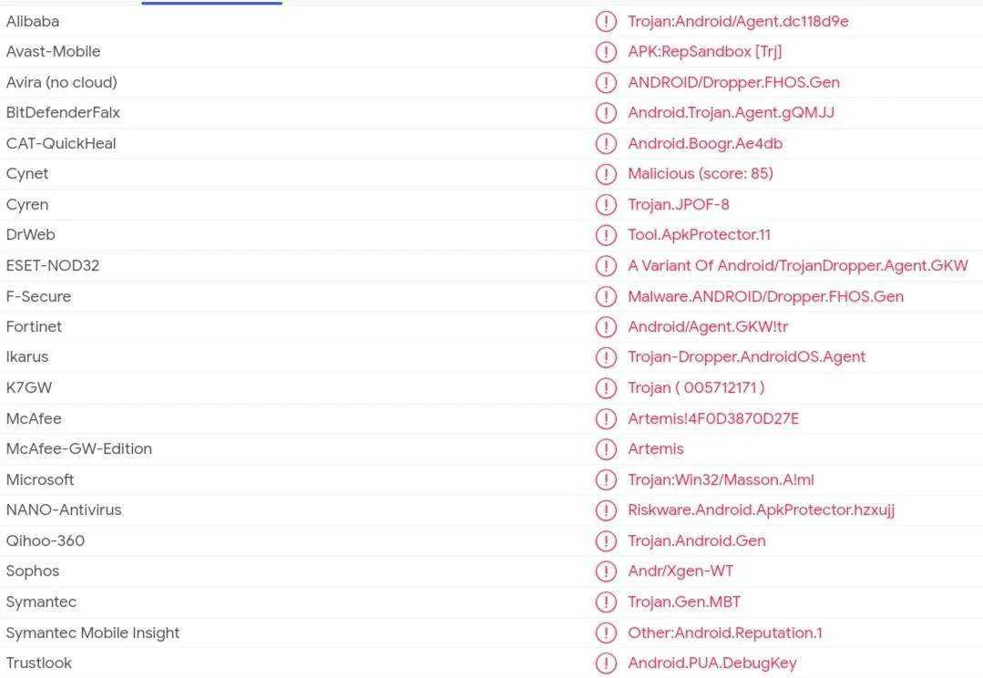Click the detection Trojan:Android/Agent.dc118d9e
Screen dimensions: 983x678
[x=739, y=21]
